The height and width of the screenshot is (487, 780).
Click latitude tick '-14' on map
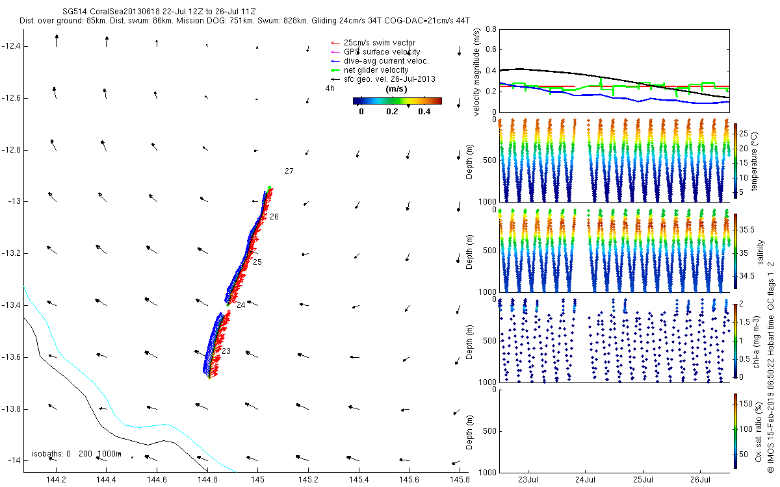(14, 460)
